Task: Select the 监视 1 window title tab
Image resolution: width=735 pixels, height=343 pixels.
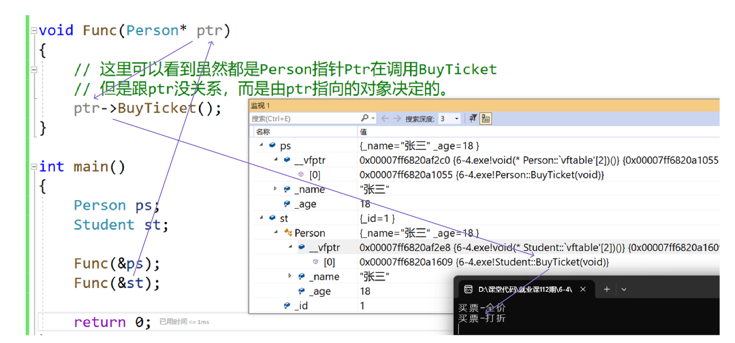Action: [x=261, y=105]
